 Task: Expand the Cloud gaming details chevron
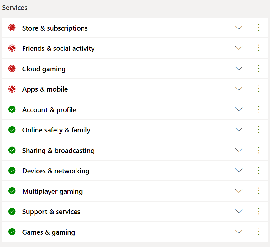point(239,69)
